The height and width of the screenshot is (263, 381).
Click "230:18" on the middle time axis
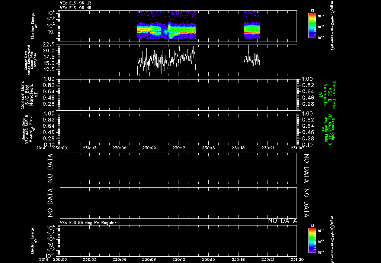point(238,147)
